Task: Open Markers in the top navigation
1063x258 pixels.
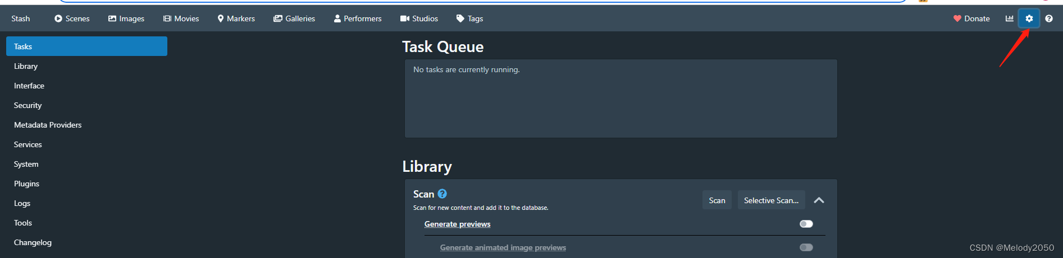Action: pos(236,18)
